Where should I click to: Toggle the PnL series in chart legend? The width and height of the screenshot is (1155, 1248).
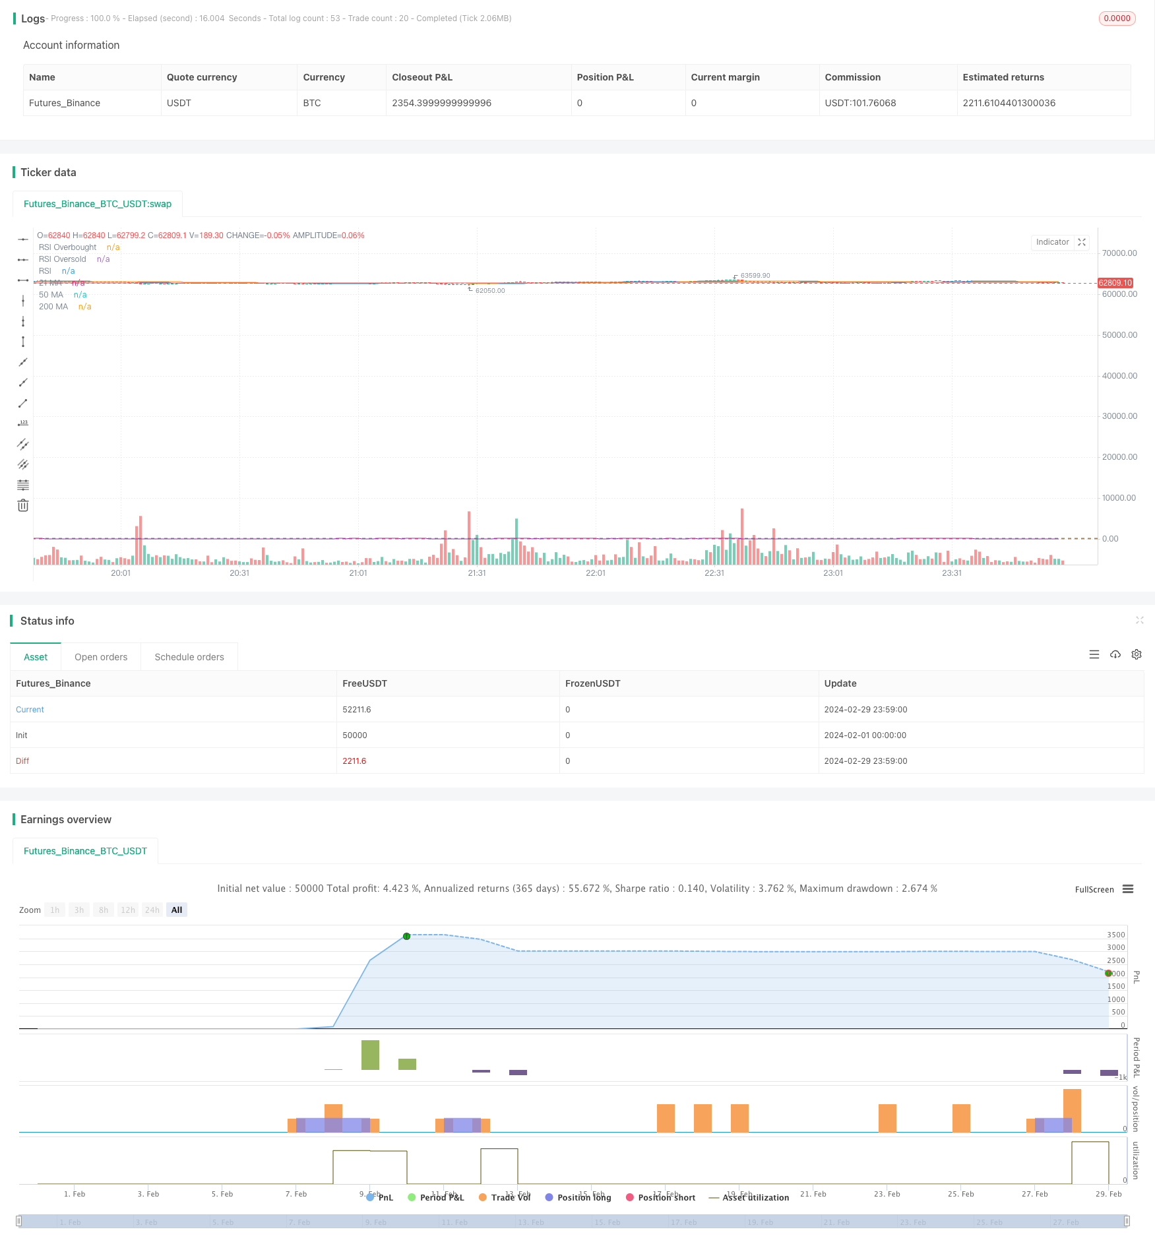click(x=380, y=1197)
